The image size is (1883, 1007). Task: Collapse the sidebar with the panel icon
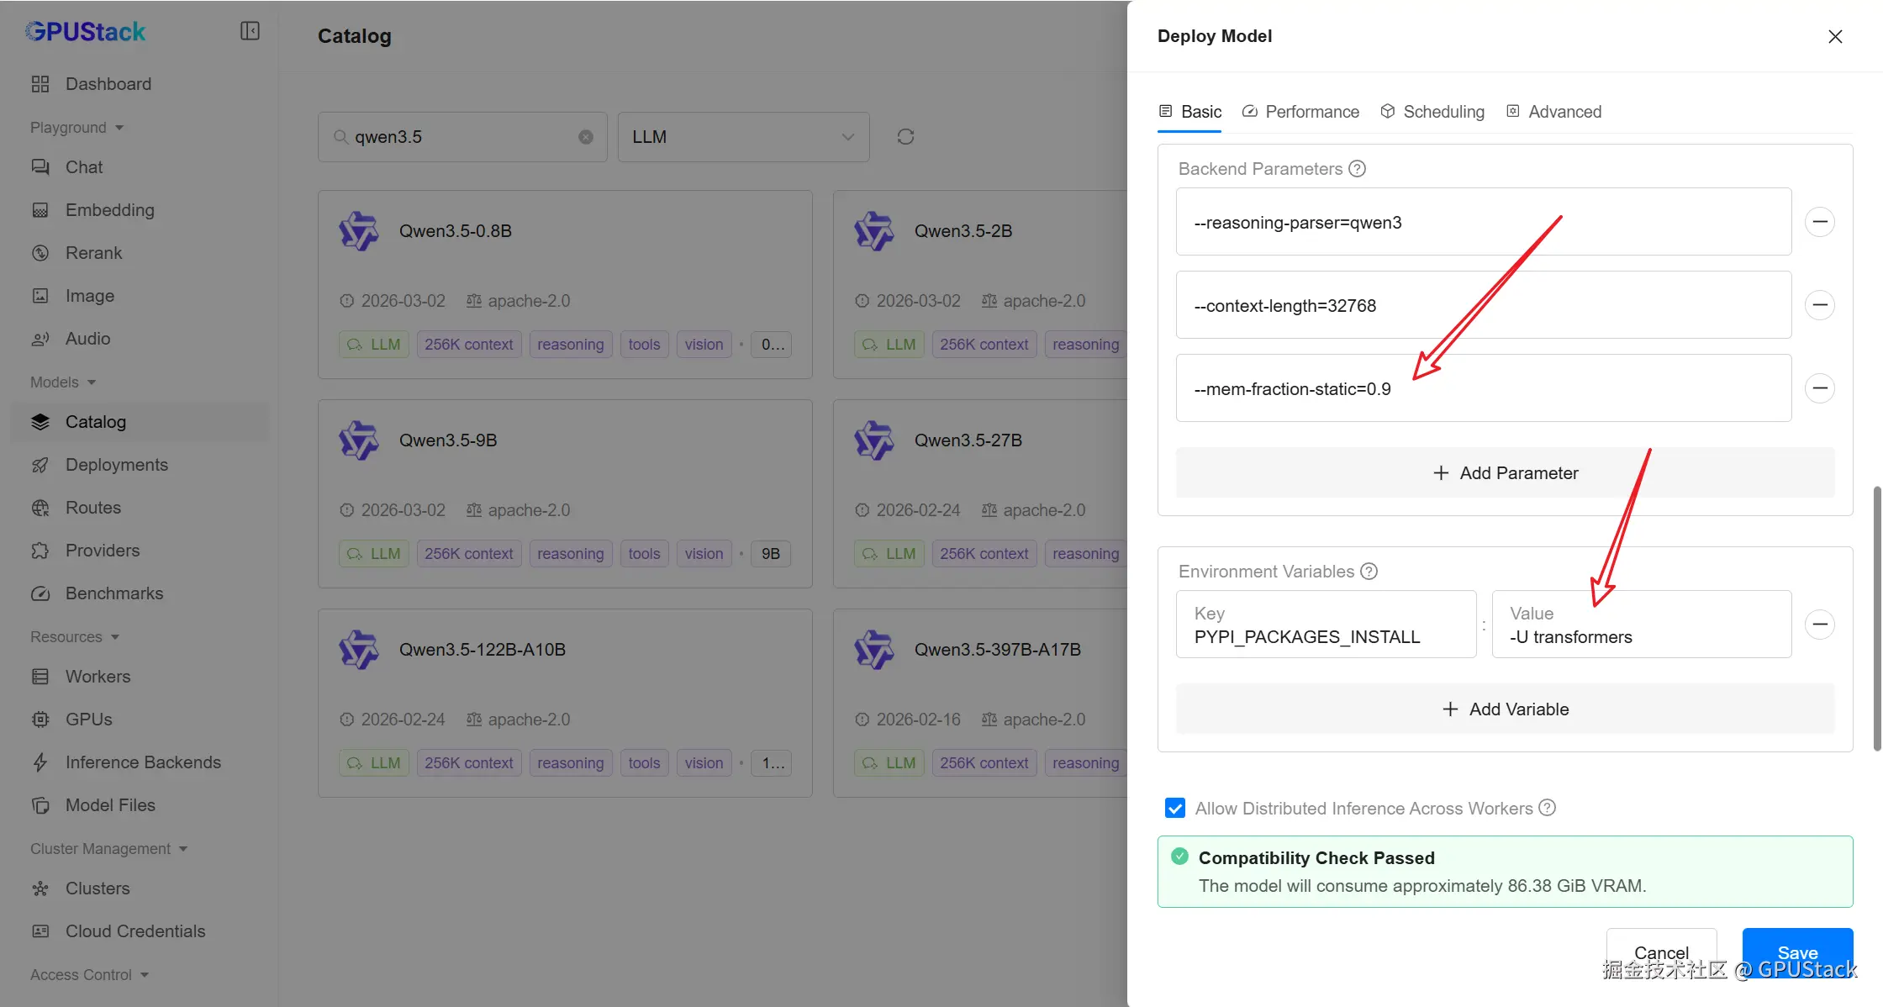tap(250, 31)
